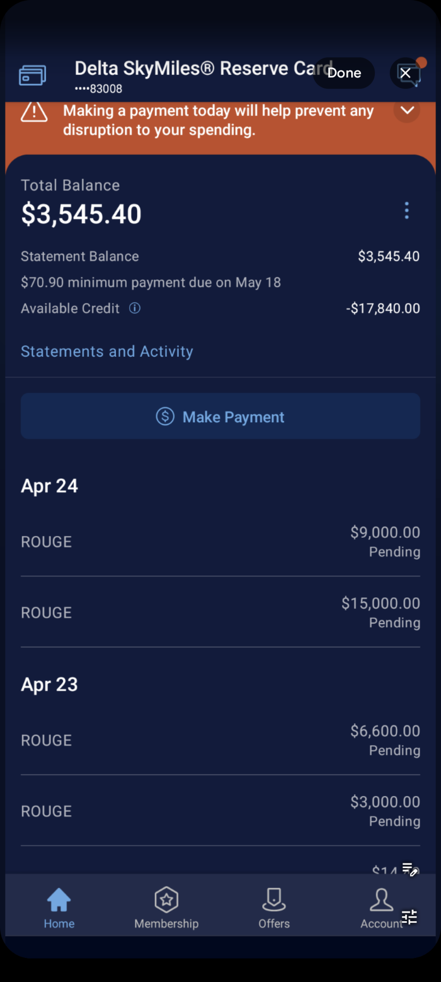Select the $6,600.00 ROUGE transaction
Viewport: 441px width, 982px height.
pyautogui.click(x=220, y=740)
